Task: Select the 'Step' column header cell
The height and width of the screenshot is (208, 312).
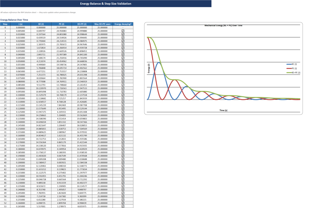Action: pos(5,24)
